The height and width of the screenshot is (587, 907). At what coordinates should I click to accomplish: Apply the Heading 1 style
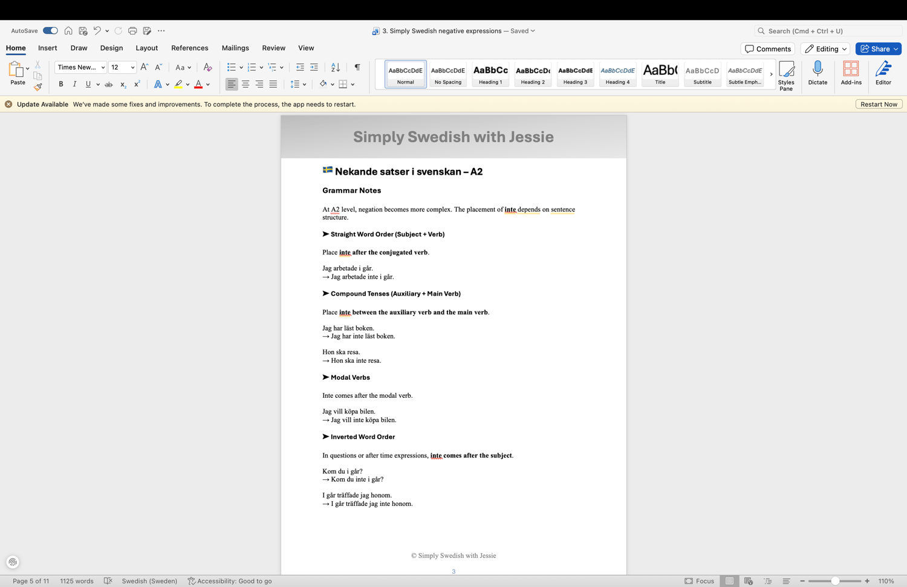[x=490, y=74]
